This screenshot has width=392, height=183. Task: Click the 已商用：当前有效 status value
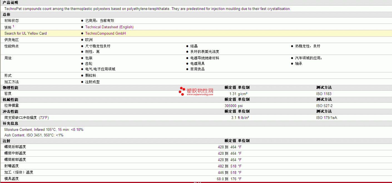[100, 21]
